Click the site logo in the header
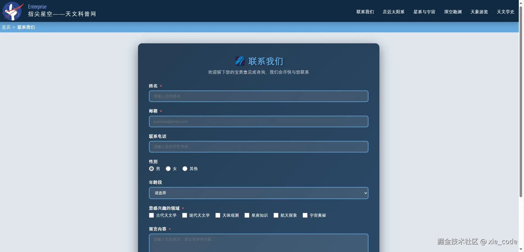 click(x=12, y=11)
